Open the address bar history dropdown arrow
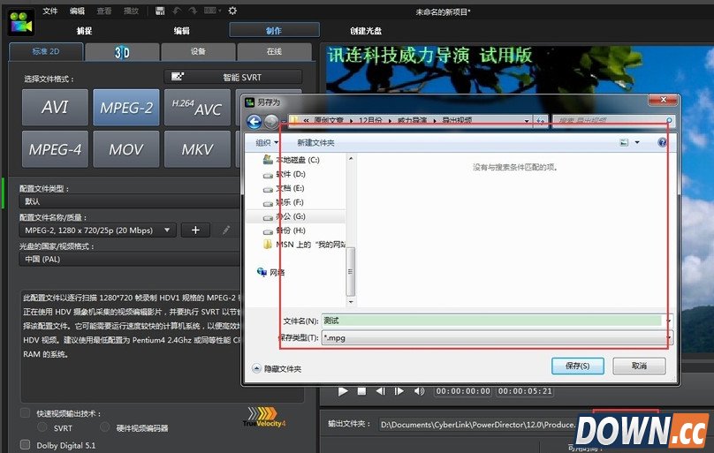Screen dimensions: 714x453 coord(527,121)
